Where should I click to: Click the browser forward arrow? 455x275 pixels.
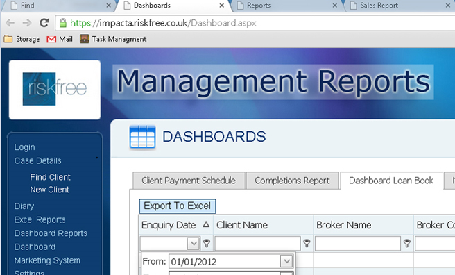coord(27,23)
